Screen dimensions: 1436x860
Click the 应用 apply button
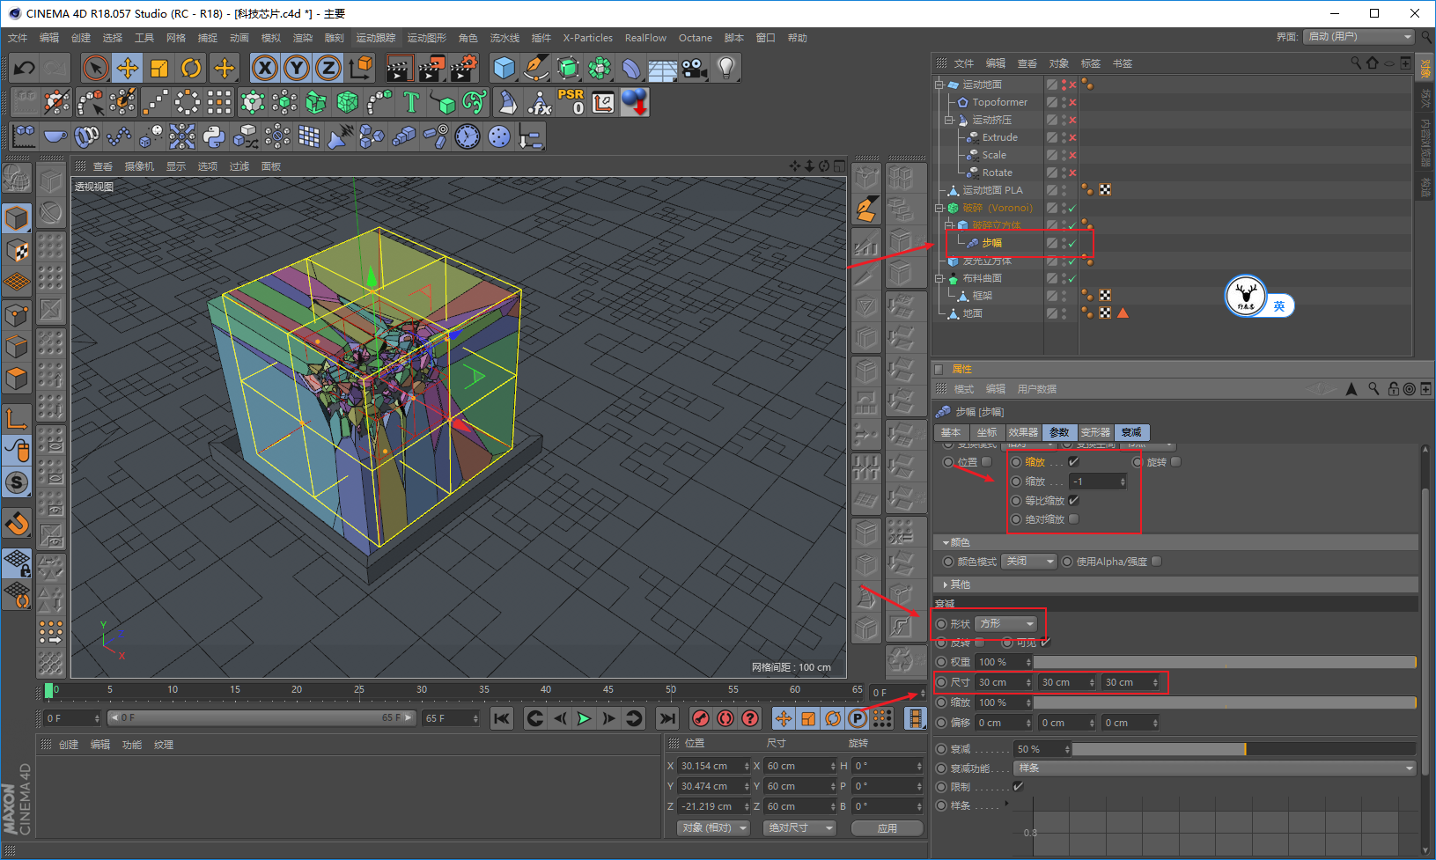(887, 828)
